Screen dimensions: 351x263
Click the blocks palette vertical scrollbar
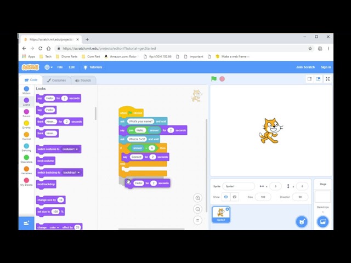point(95,113)
